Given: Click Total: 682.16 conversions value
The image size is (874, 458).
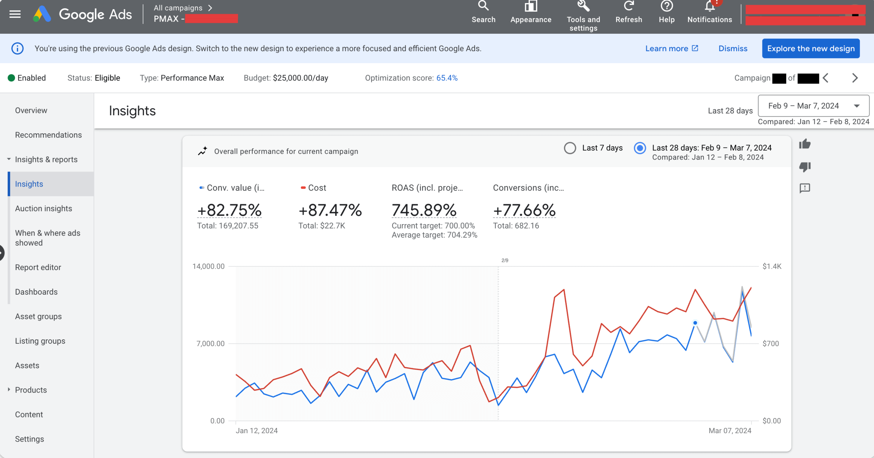Looking at the screenshot, I should click(x=516, y=226).
